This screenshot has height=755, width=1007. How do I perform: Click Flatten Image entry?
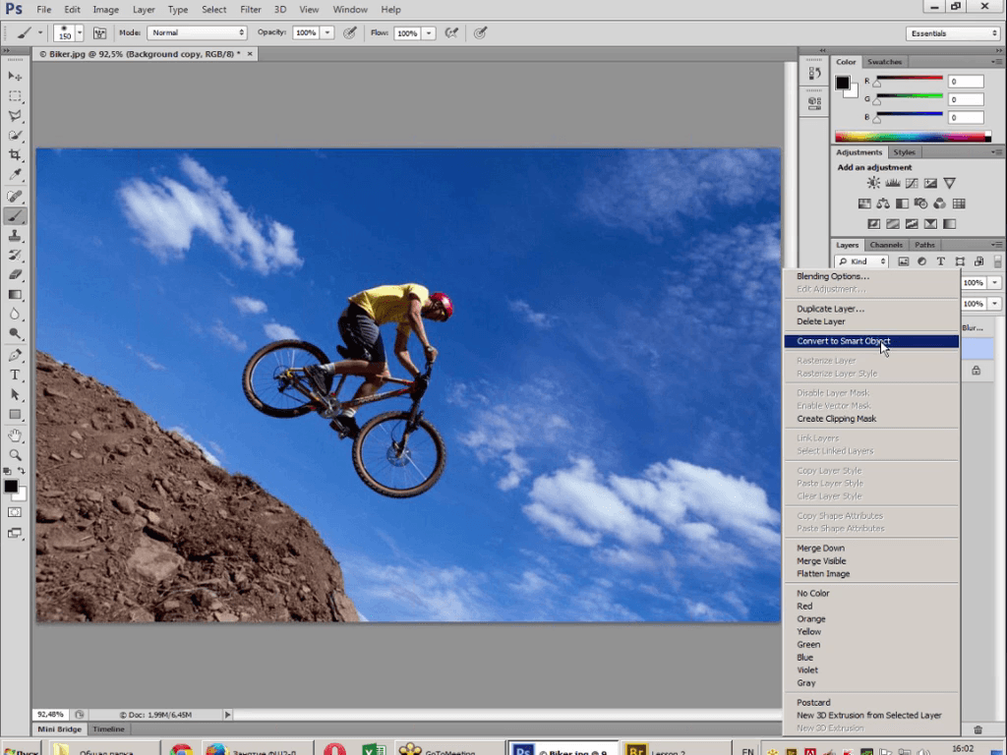pos(823,574)
